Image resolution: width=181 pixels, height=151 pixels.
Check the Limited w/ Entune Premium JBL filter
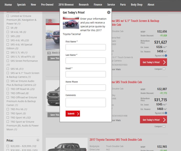tap(8, 16)
